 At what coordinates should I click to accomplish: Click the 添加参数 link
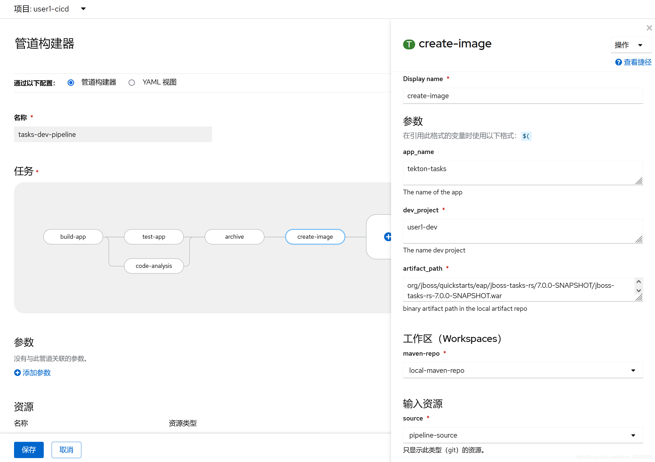point(36,373)
